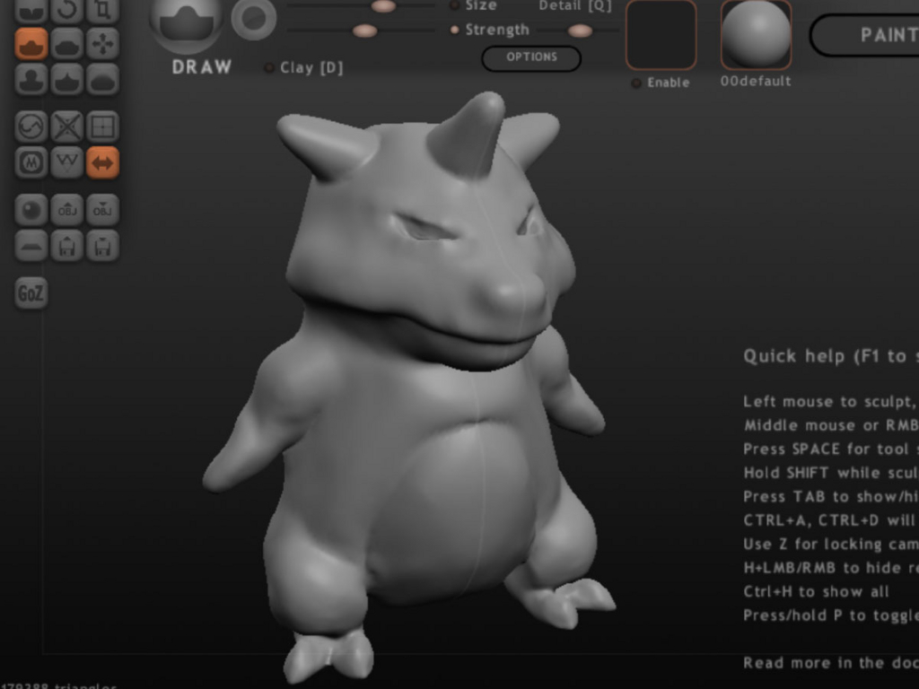The image size is (919, 689).
Task: Select the Mask tool icon
Action: point(31,162)
